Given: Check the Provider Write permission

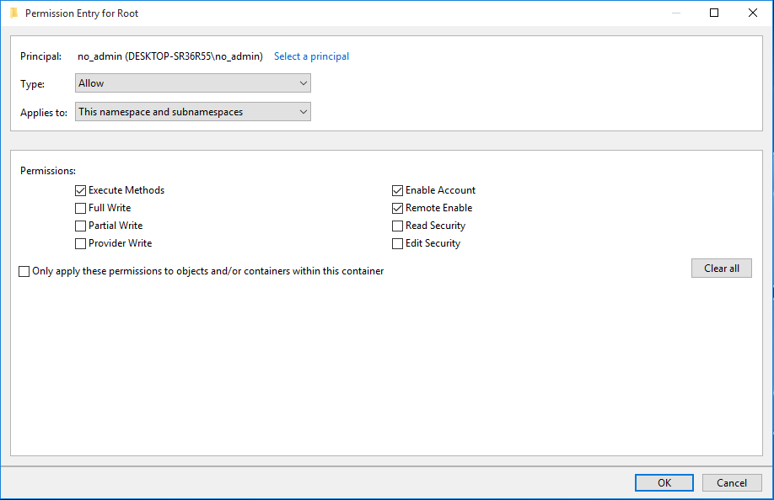Looking at the screenshot, I should [80, 244].
